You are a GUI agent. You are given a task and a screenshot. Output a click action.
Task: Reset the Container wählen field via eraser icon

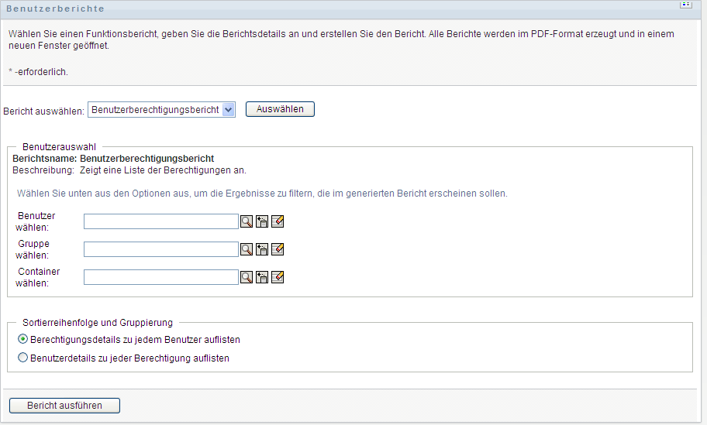coord(278,277)
